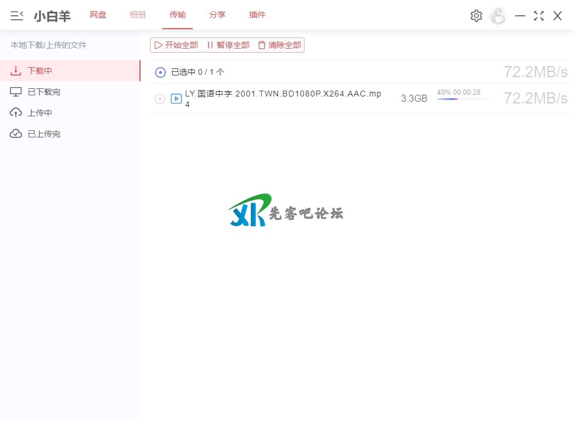Select the LY.国语中字 mp4 file checkbox
Screen dimensions: 574x421
pyautogui.click(x=159, y=99)
